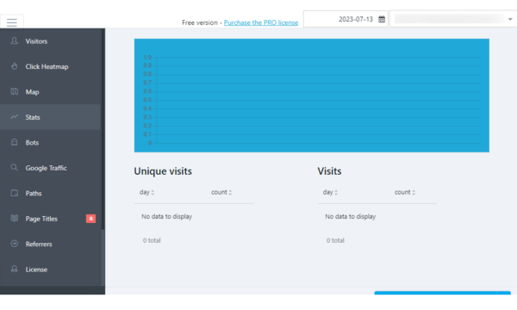Open the Click Heatmap menu item
This screenshot has width=517, height=310.
tap(50, 66)
